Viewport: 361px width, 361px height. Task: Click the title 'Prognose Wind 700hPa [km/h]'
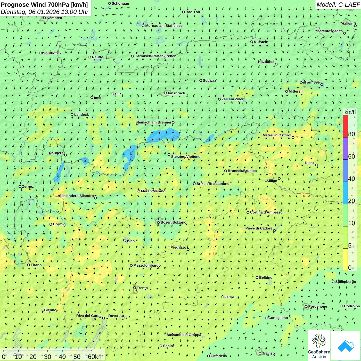(44, 5)
